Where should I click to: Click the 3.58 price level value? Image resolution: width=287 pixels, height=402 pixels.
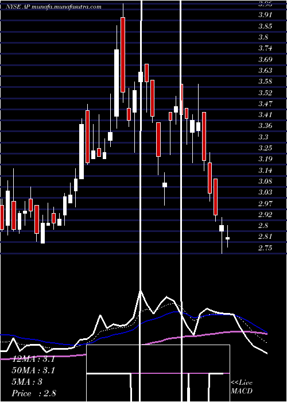point(265,82)
